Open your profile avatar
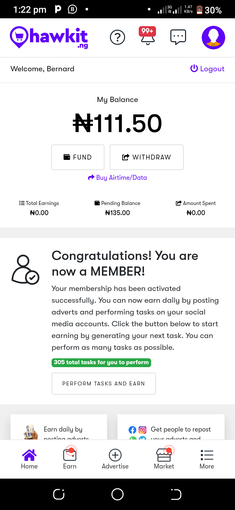 click(x=213, y=37)
